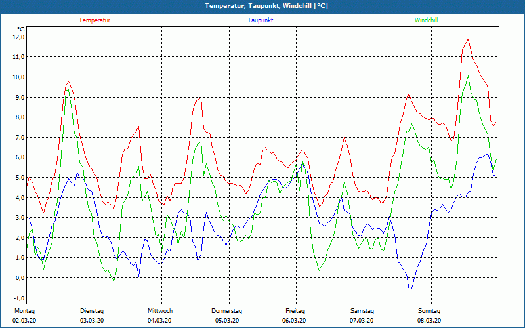Screen dimensions: 525x328
Task: Click the blue dew point minimum below zero
Action: click(409, 289)
